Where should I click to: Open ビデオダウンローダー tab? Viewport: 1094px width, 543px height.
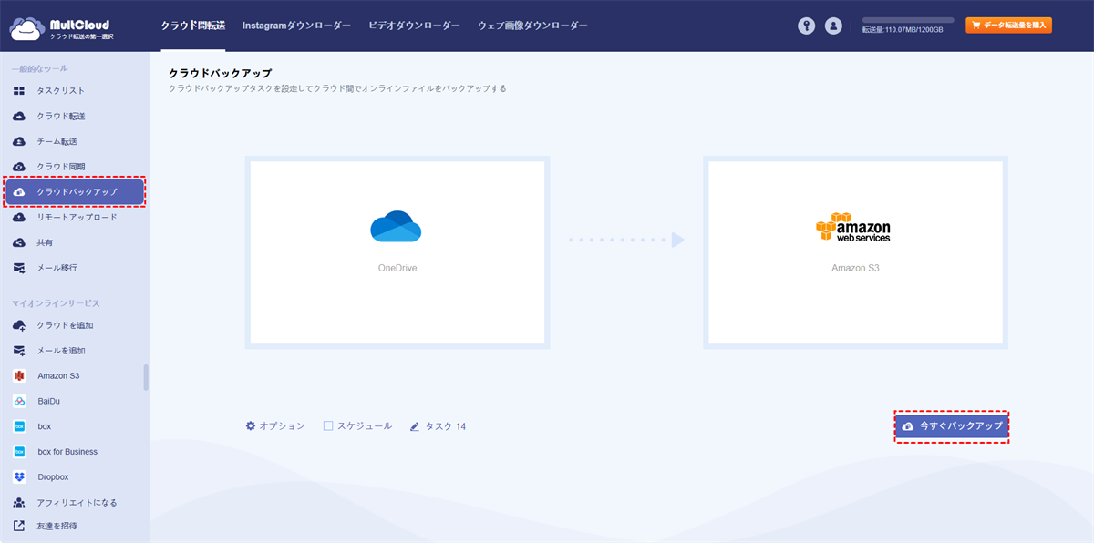point(414,26)
